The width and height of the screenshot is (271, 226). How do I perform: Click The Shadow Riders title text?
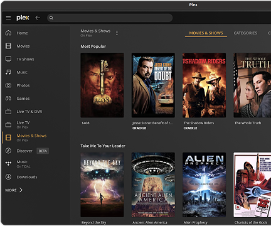tap(199, 123)
